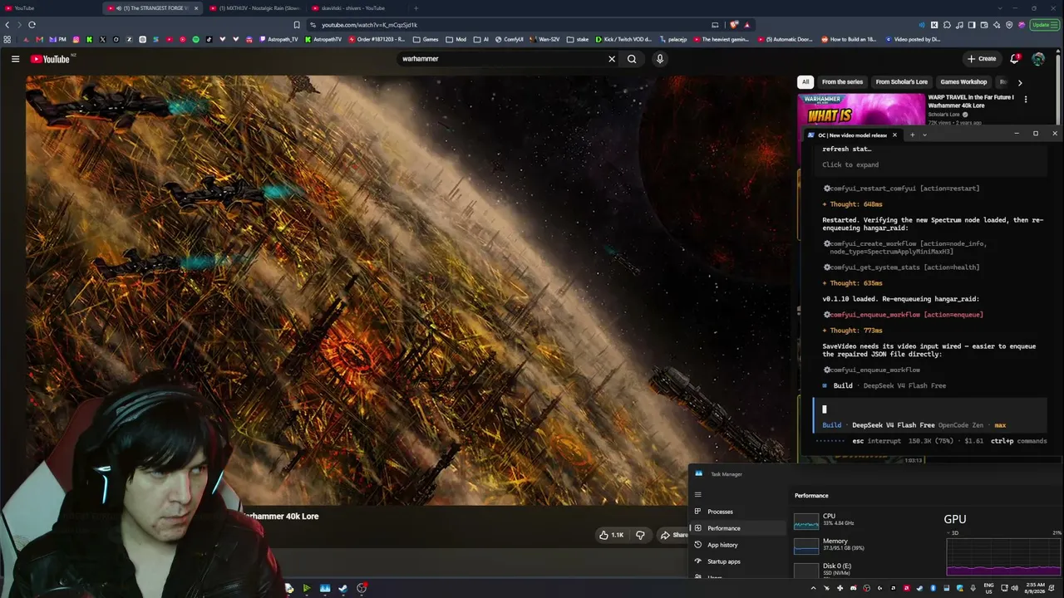The image size is (1064, 598).
Task: Open a new browser tab
Action: 416,8
